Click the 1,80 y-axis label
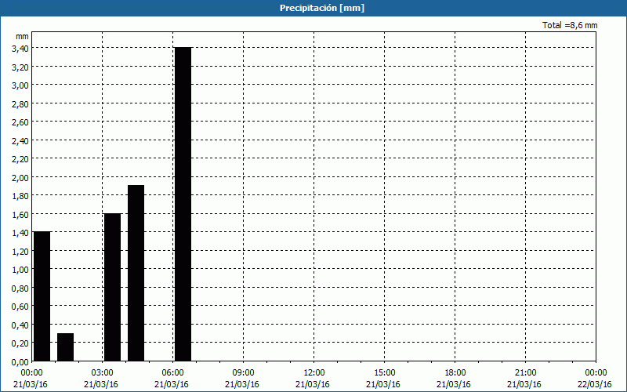The height and width of the screenshot is (392, 627). [20, 196]
